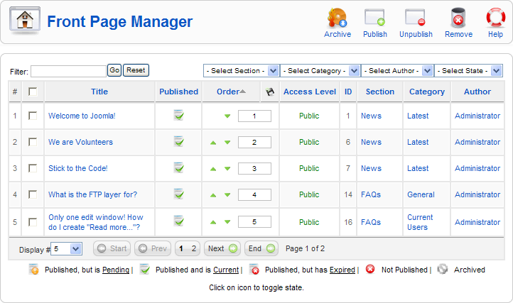Toggle published state of Welcome to Joomla!
This screenshot has width=513, height=303.
pyautogui.click(x=179, y=115)
